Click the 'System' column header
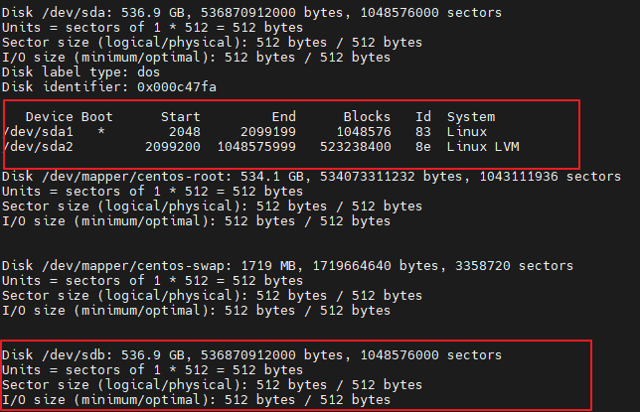 [471, 117]
